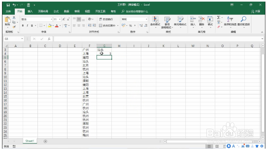Decrease font size button

coord(68,19)
